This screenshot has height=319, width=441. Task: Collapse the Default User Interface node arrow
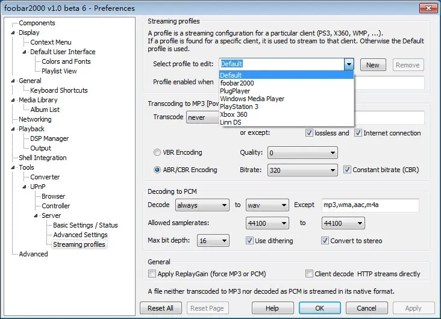click(24, 52)
